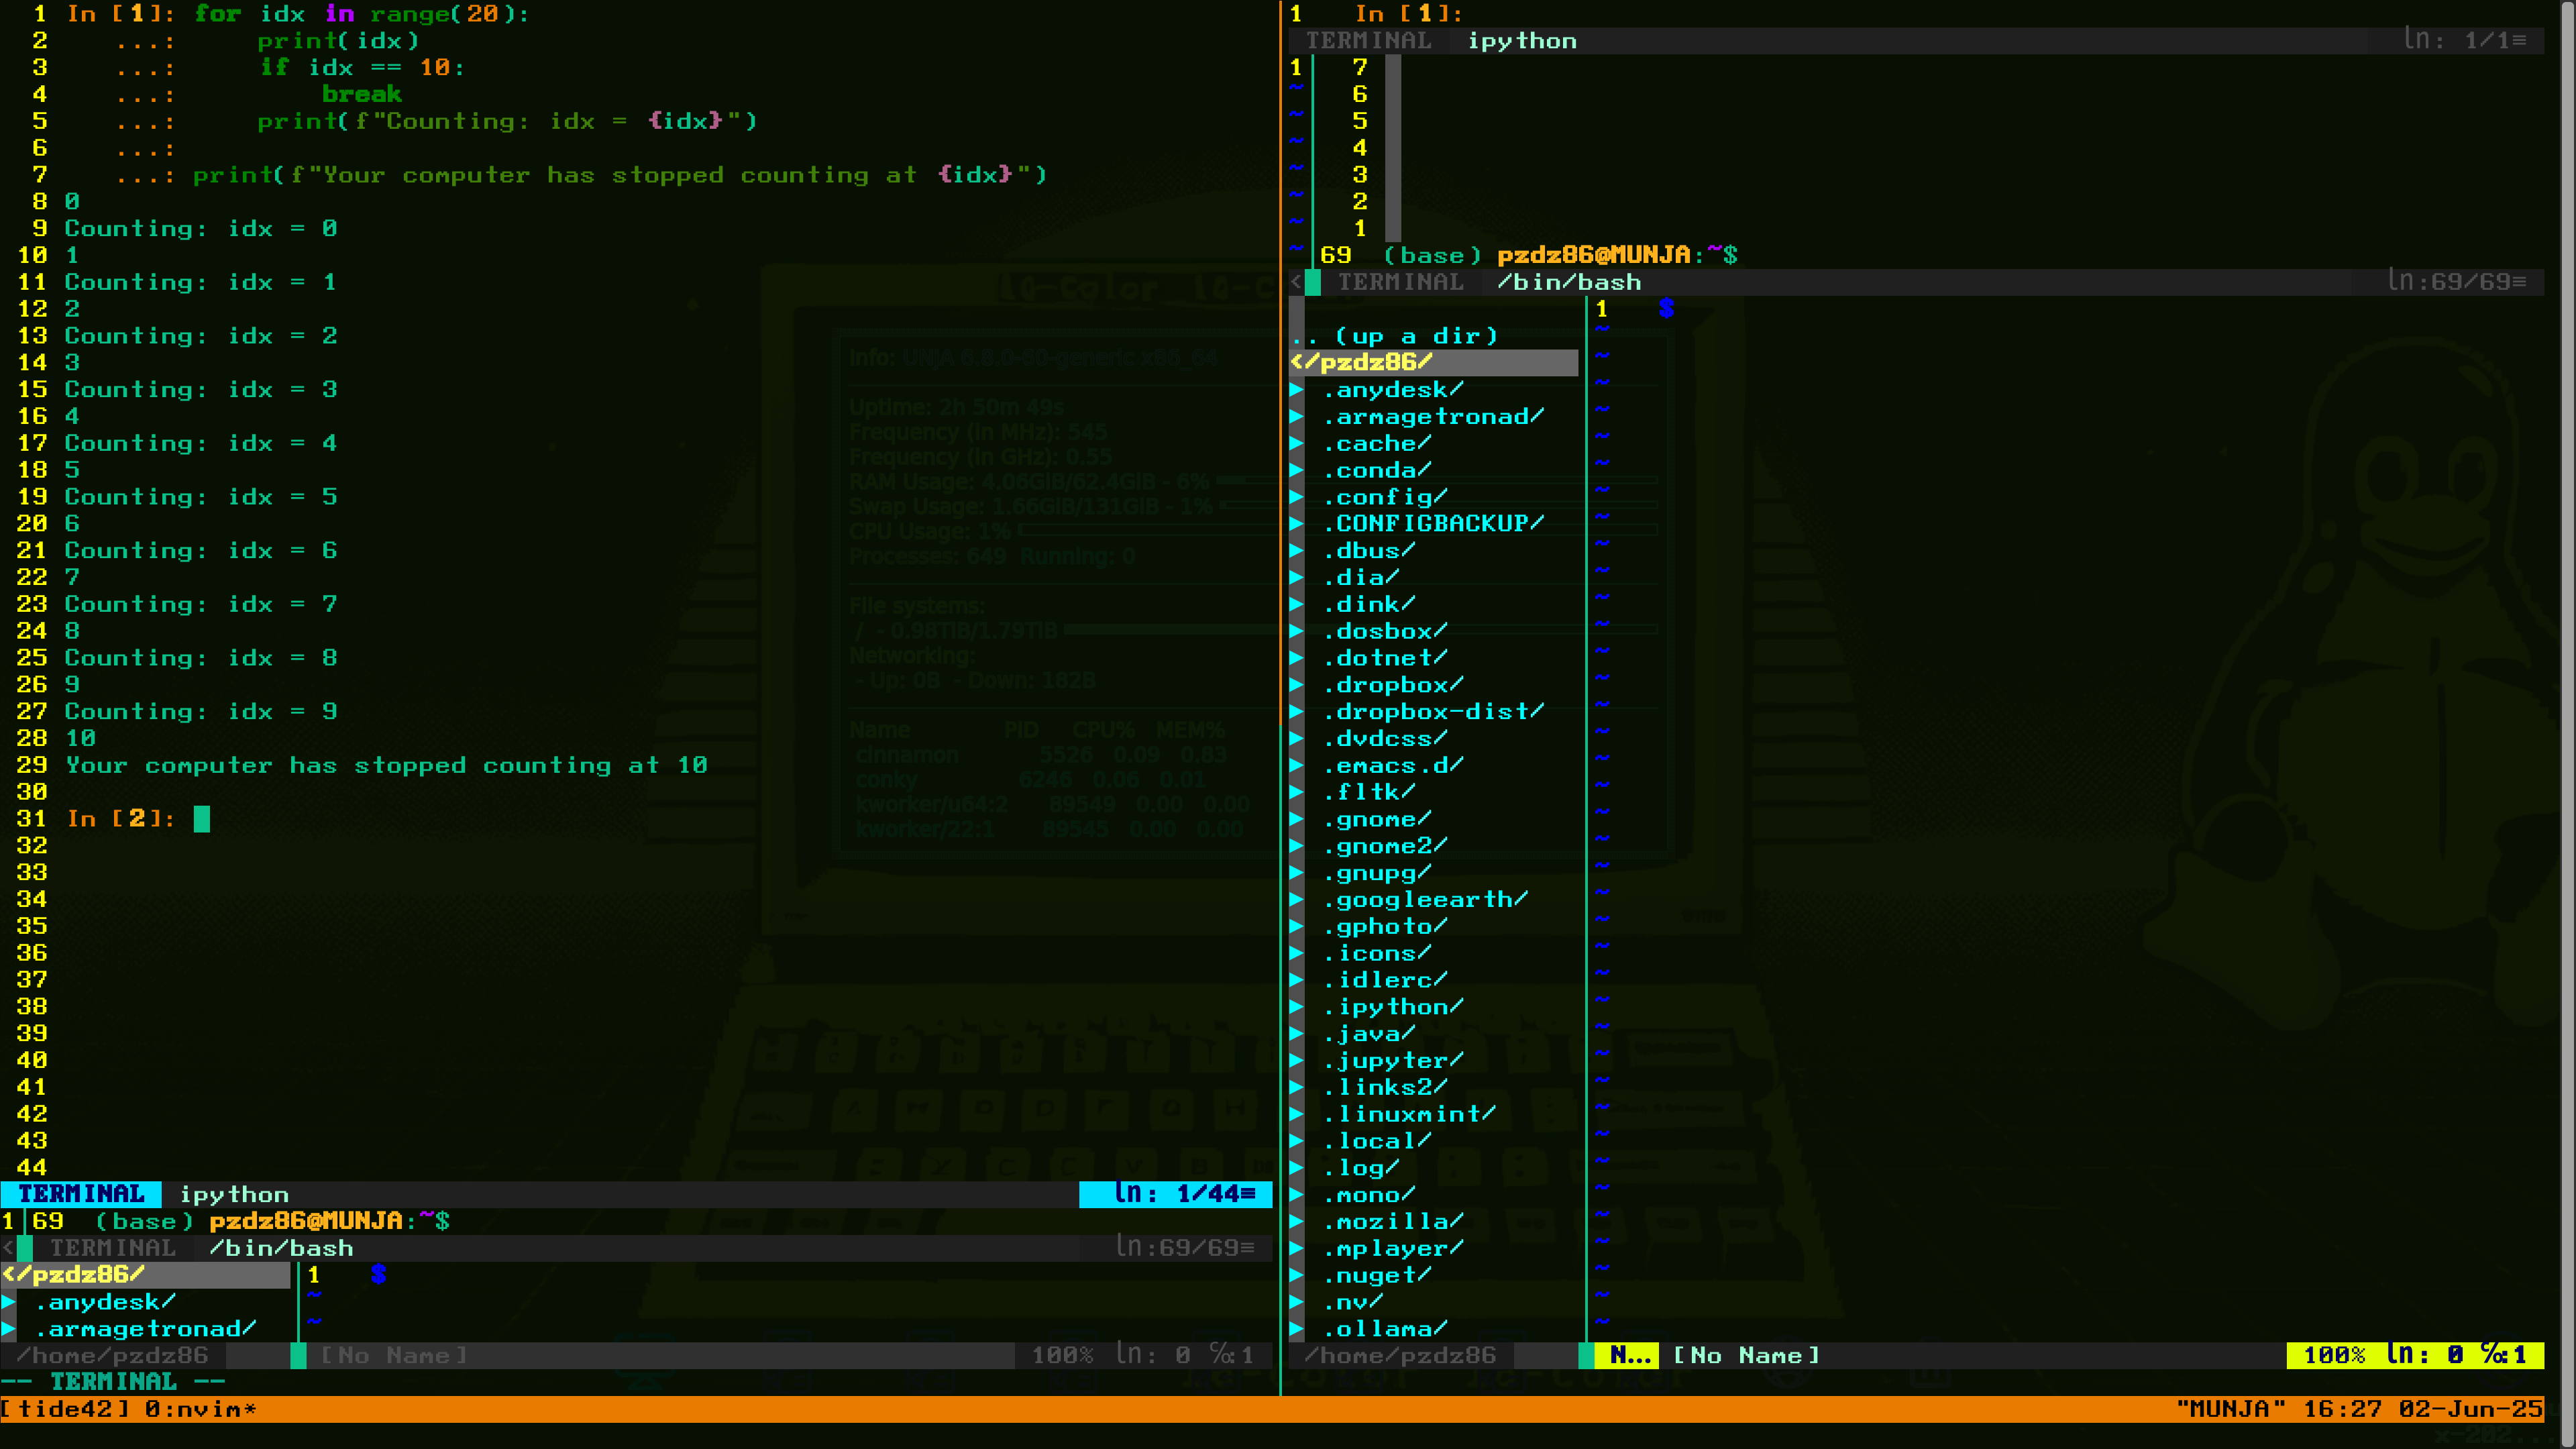The width and height of the screenshot is (2576, 1449).
Task: Select the .dink/ folder name
Action: point(1369,605)
